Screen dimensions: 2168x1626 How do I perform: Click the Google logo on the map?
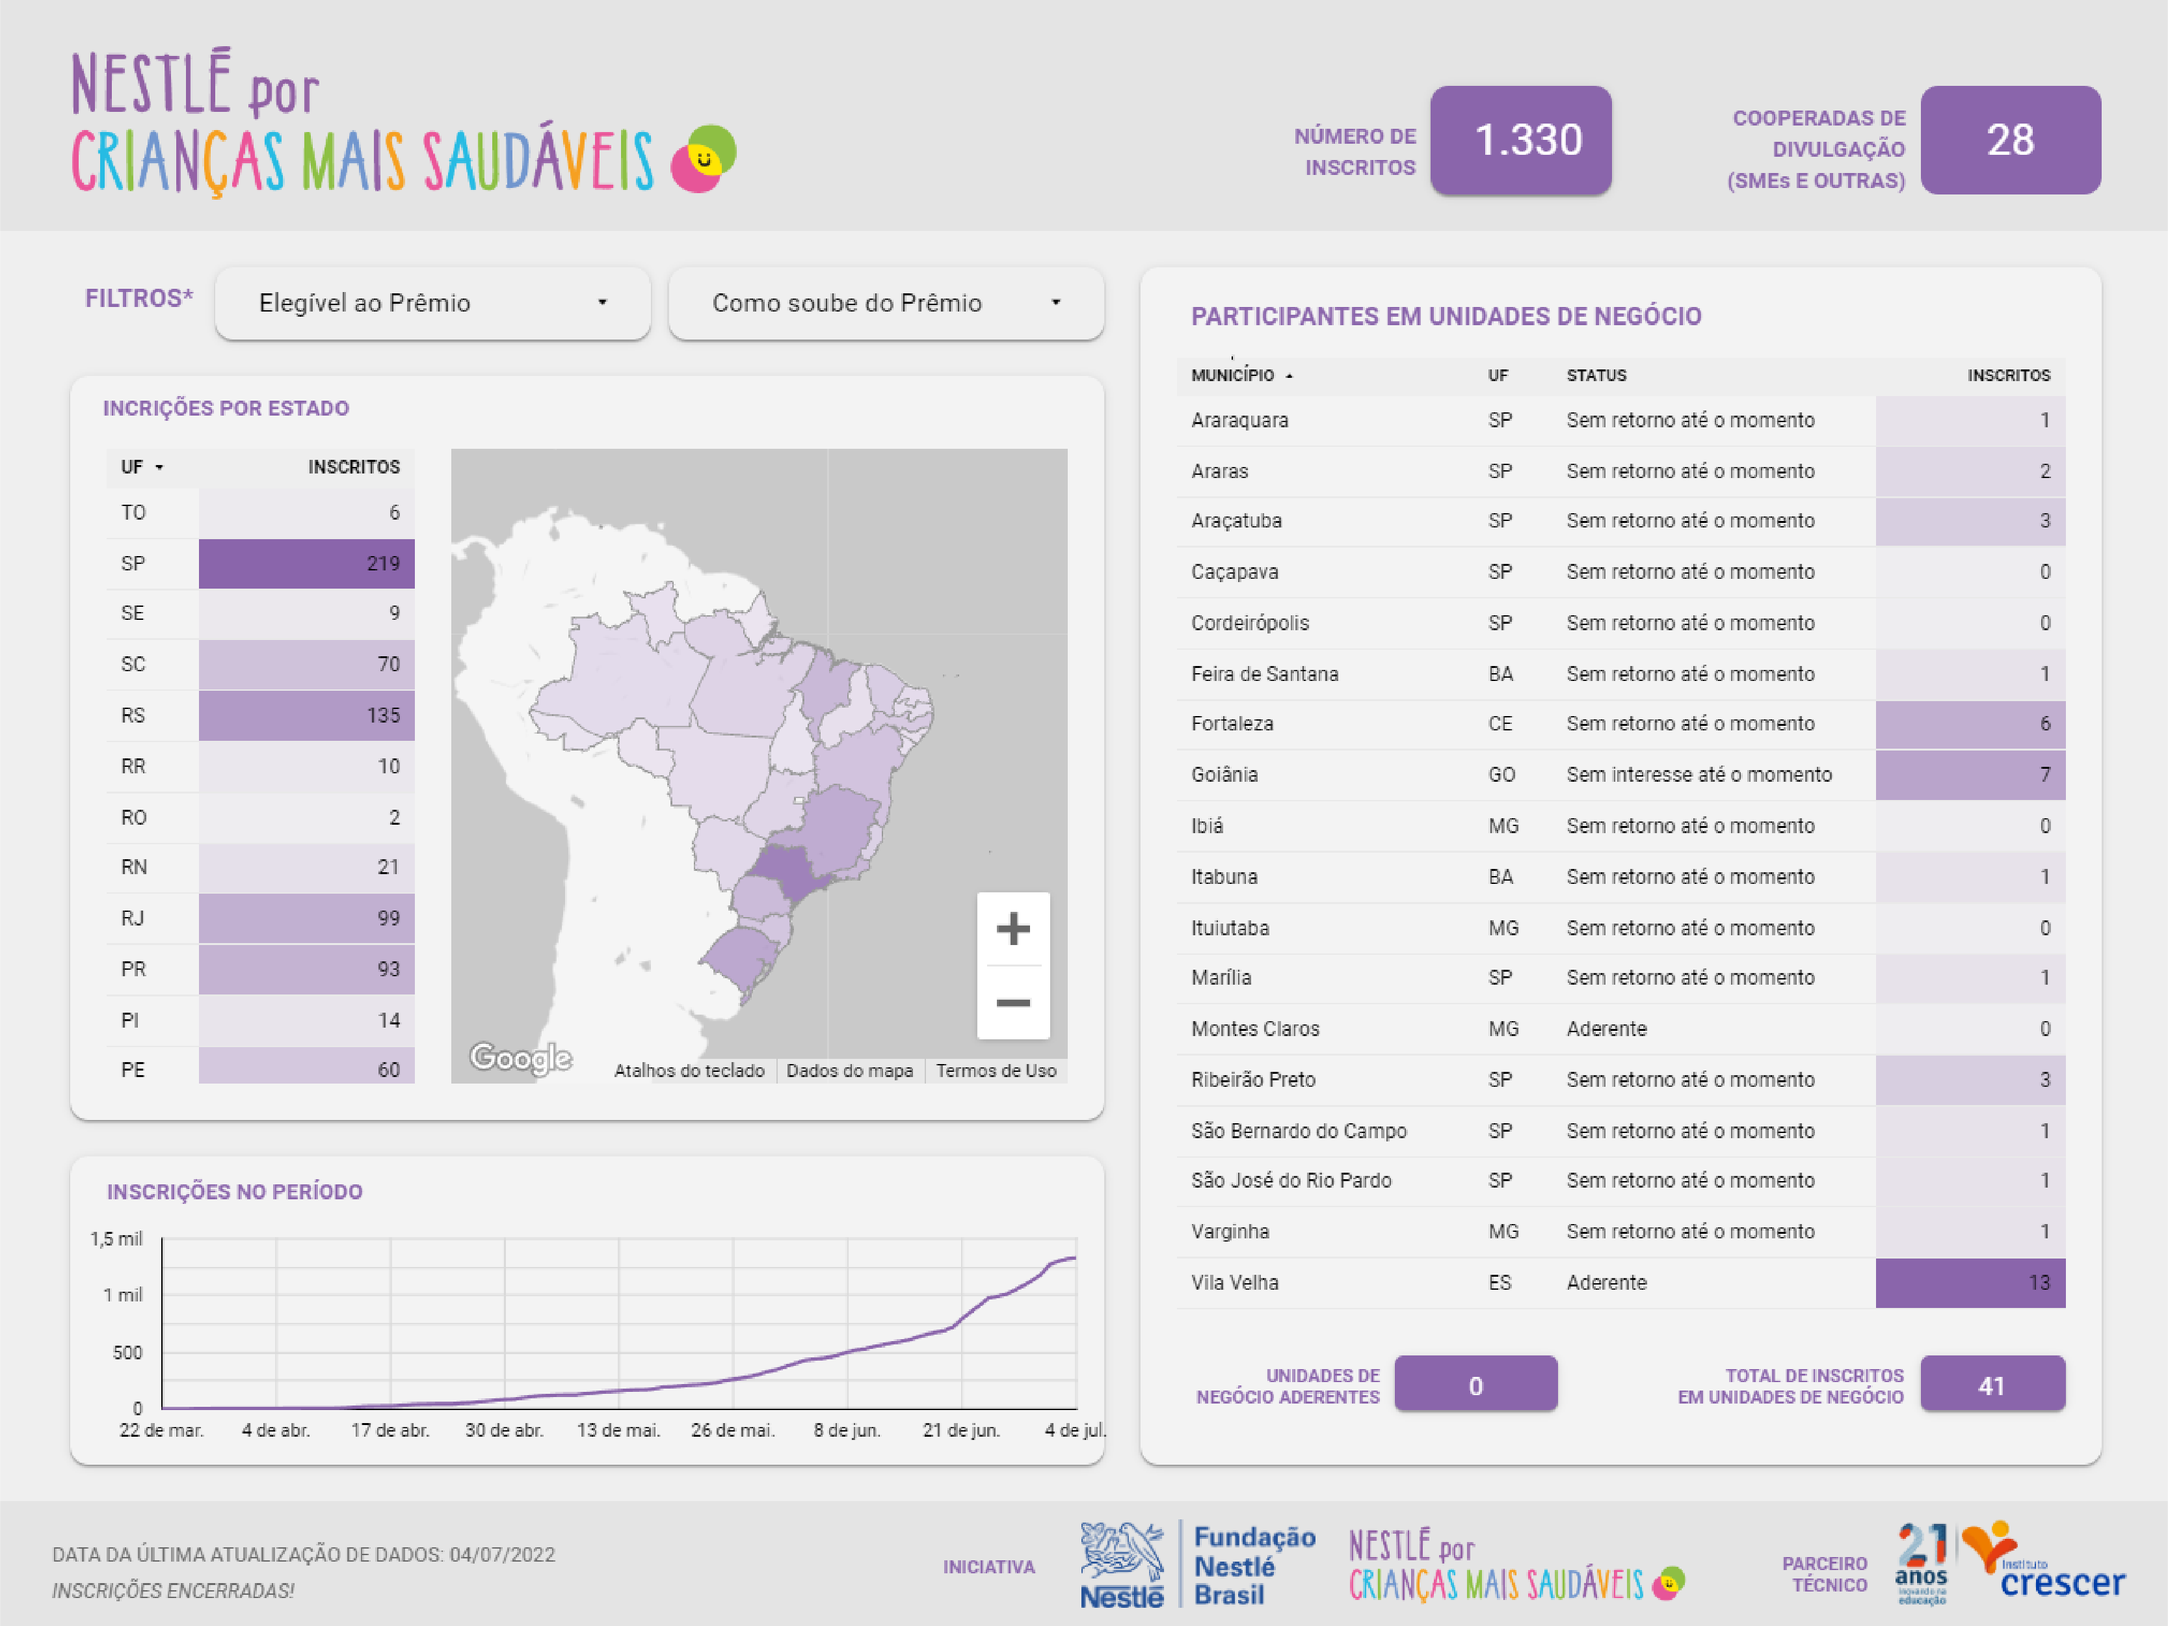click(x=520, y=1058)
